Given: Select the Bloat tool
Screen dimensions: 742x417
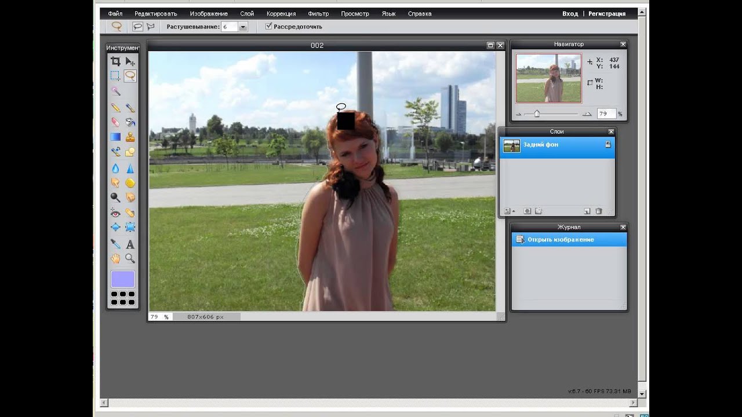Looking at the screenshot, I should [x=115, y=227].
